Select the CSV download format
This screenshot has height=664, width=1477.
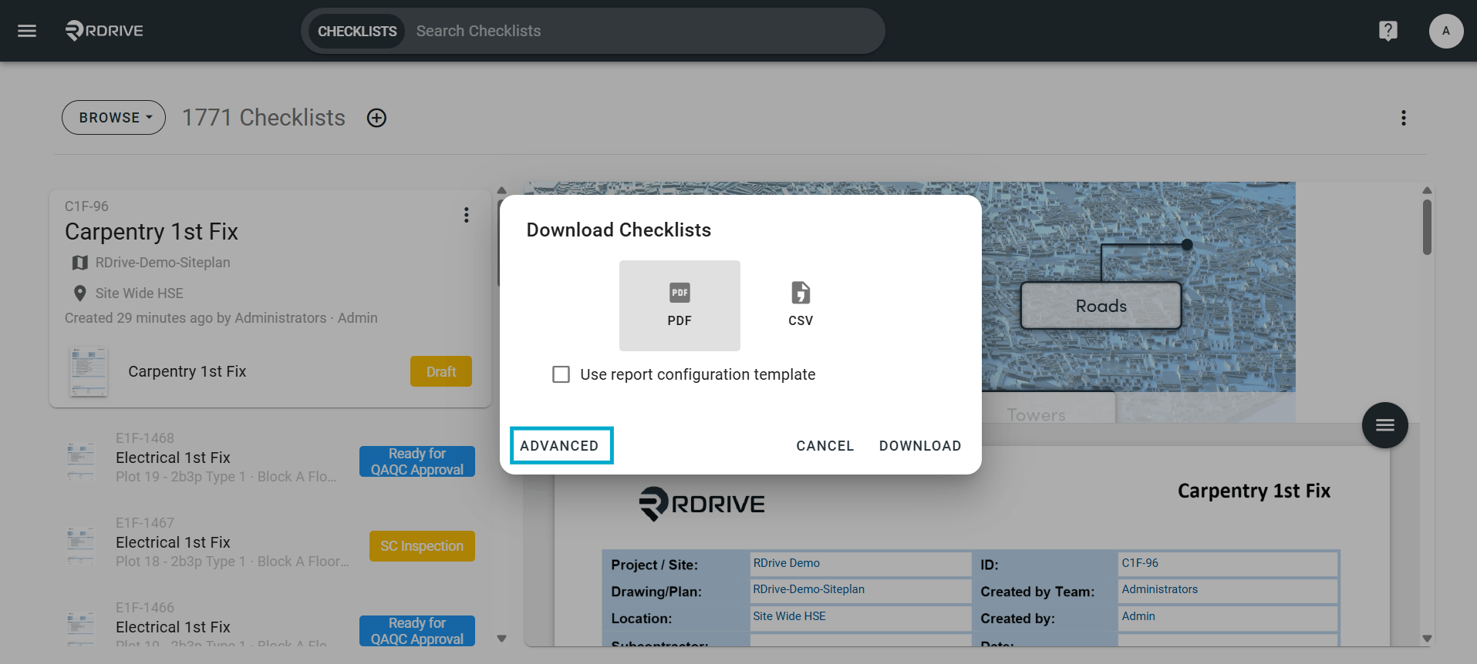(801, 306)
